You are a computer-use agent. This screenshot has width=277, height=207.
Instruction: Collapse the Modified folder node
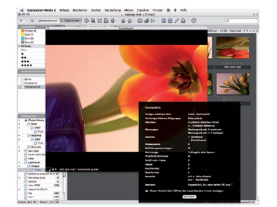click(x=19, y=136)
